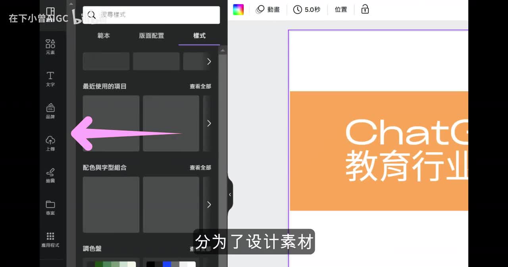Expand the recently used items row arrow

click(209, 124)
